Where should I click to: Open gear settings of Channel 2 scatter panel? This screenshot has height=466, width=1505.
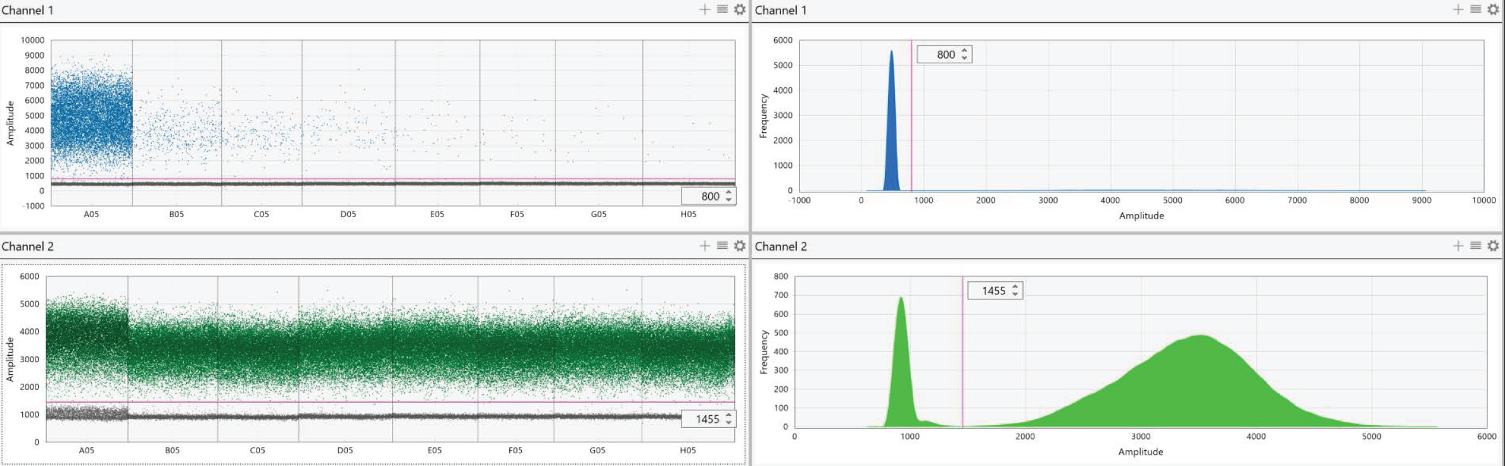[x=739, y=246]
